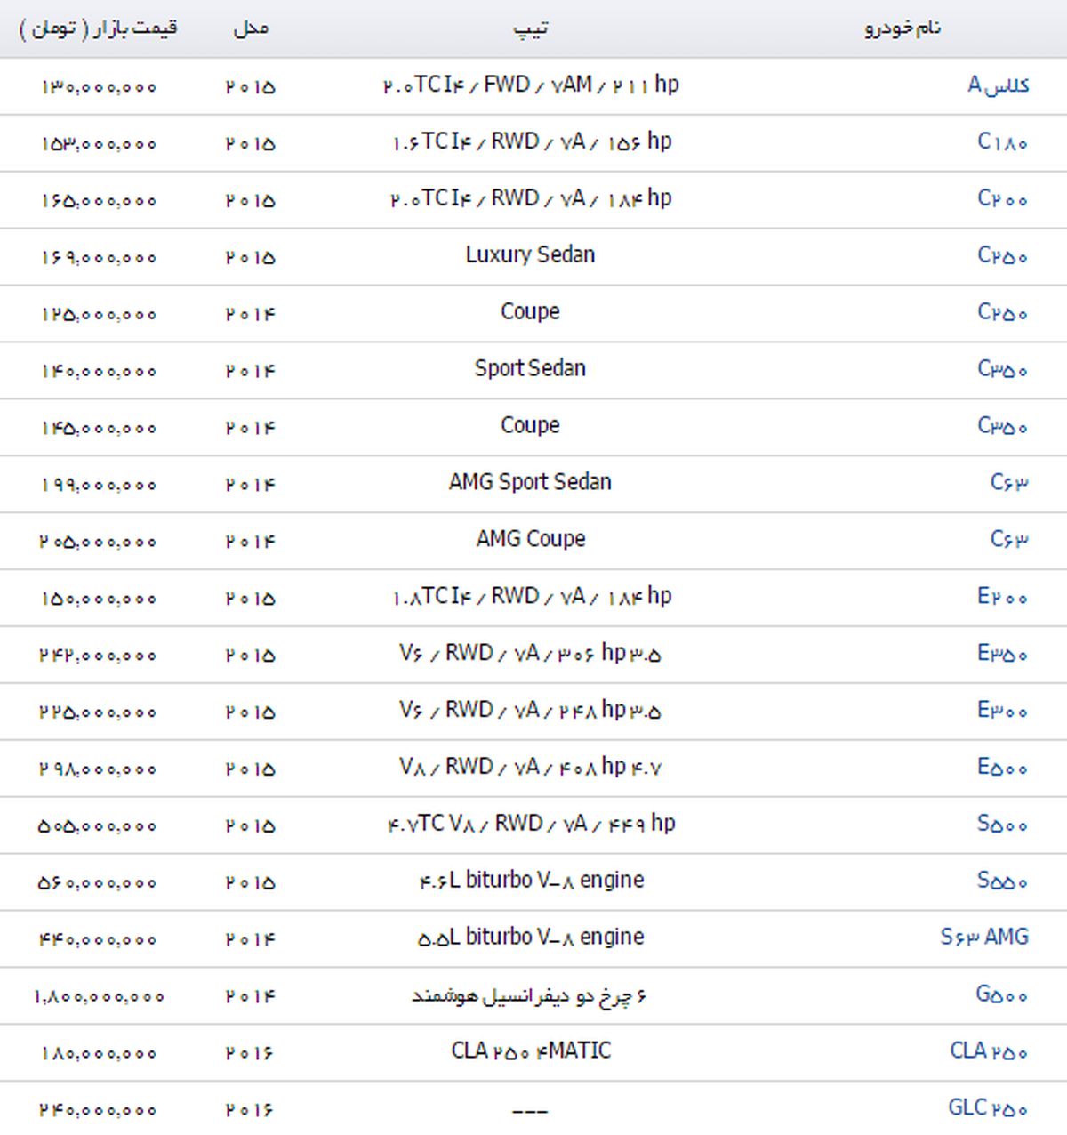Open the C350 Sport Sedan link
This screenshot has height=1135, width=1067.
[x=1002, y=369]
